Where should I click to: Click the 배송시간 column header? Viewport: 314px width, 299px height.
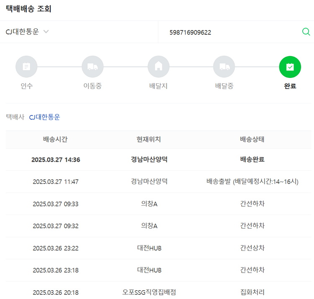[x=55, y=139]
